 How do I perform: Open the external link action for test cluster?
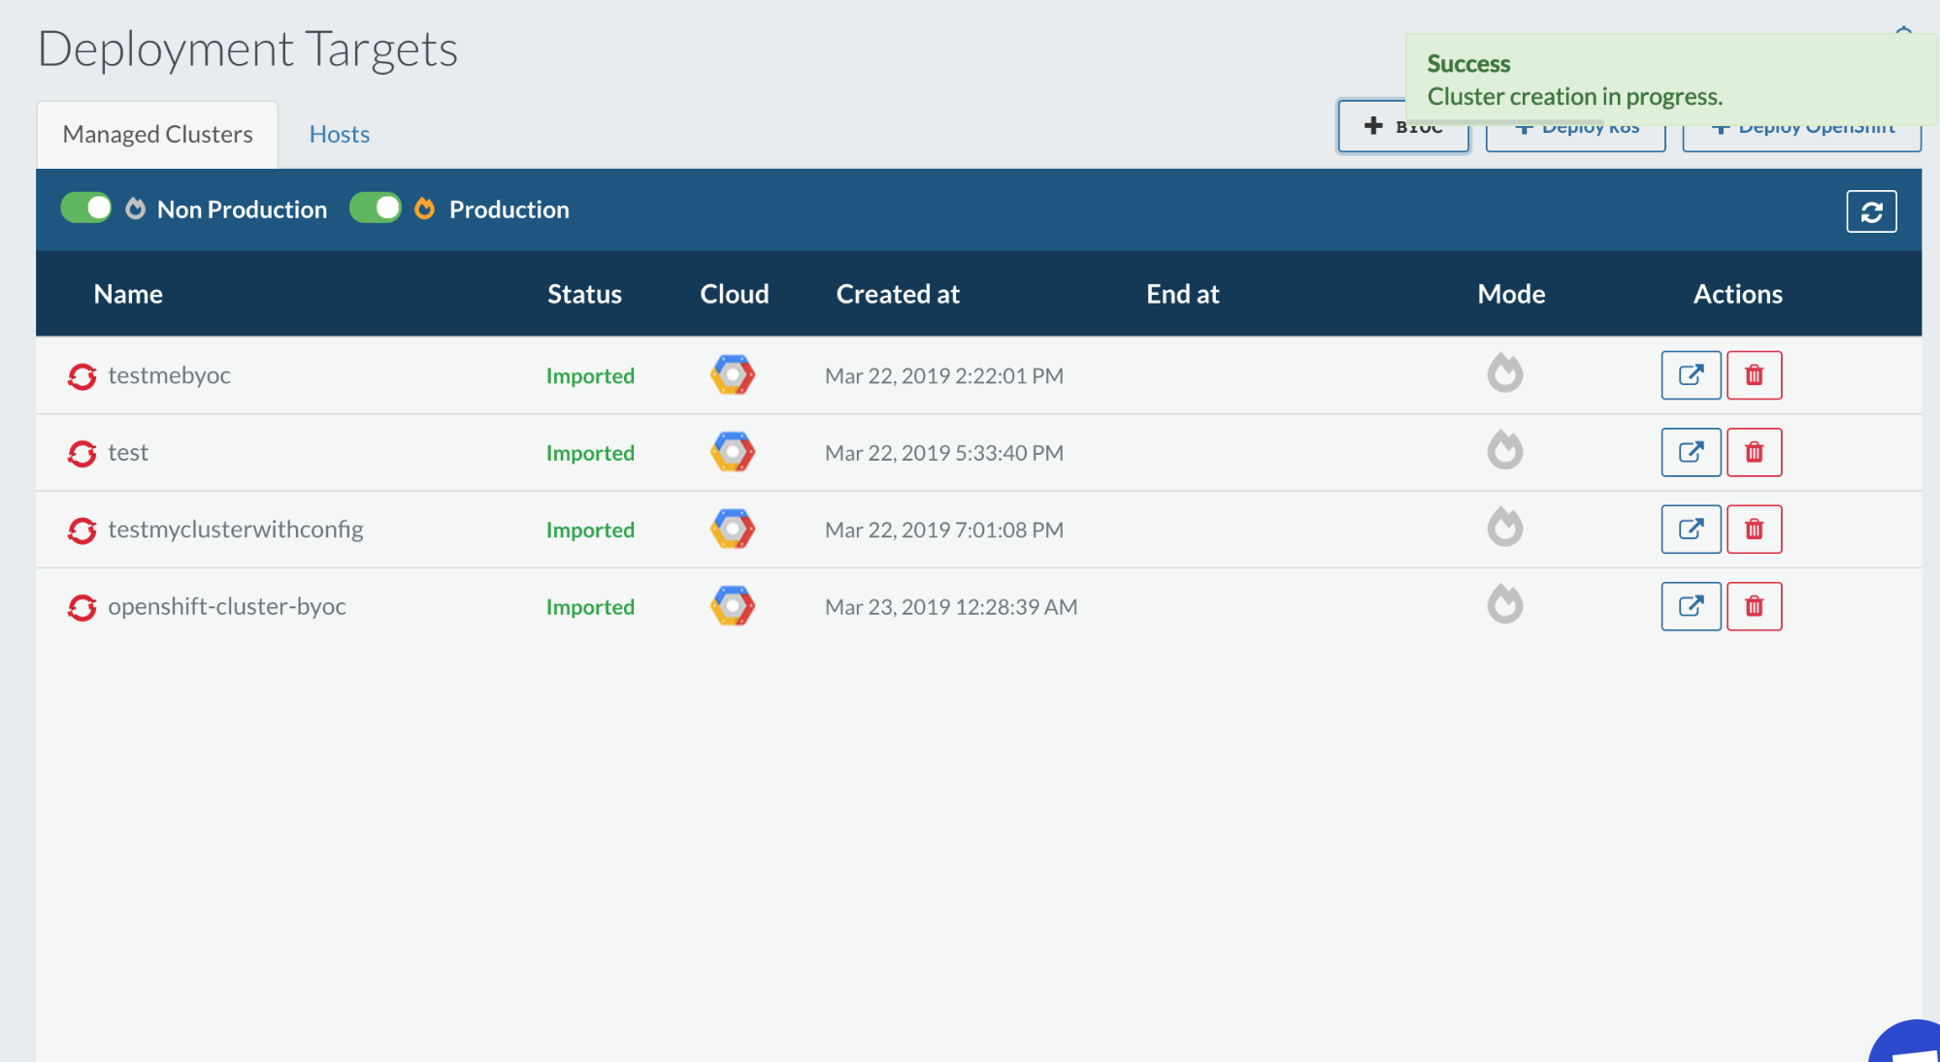click(1691, 452)
